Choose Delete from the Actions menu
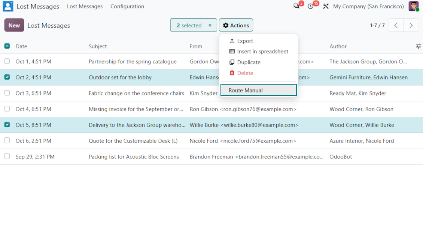This screenshot has height=243, width=423. 259,73
